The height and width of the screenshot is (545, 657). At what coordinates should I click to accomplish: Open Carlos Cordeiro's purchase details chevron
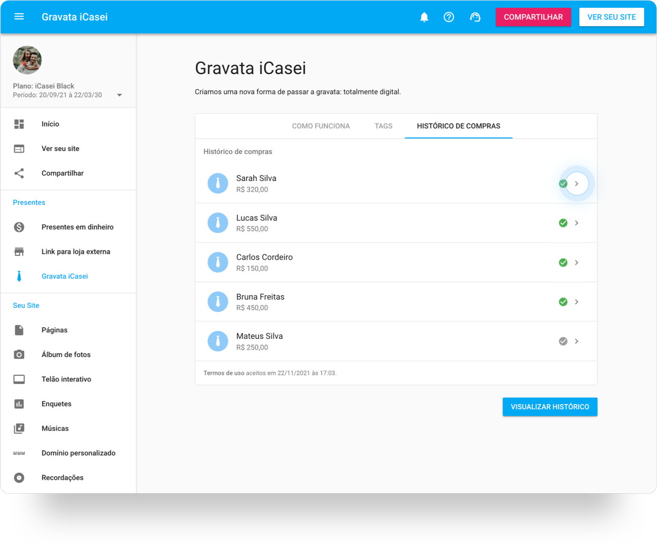tap(577, 263)
